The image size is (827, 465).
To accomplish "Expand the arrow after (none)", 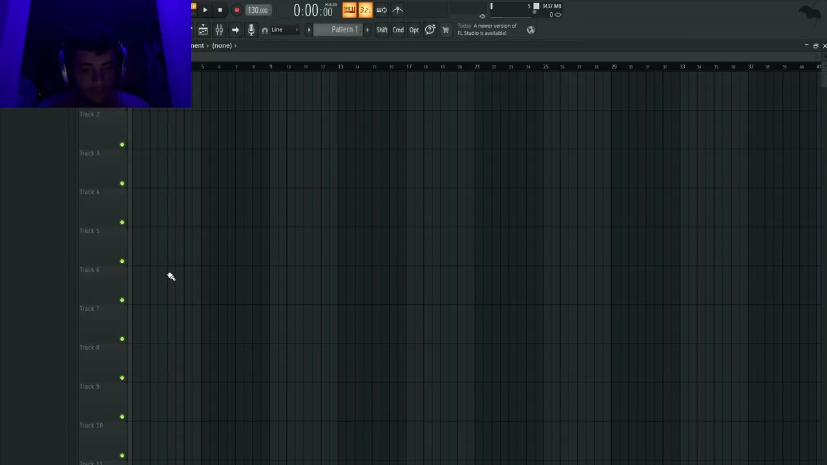I will click(x=235, y=45).
